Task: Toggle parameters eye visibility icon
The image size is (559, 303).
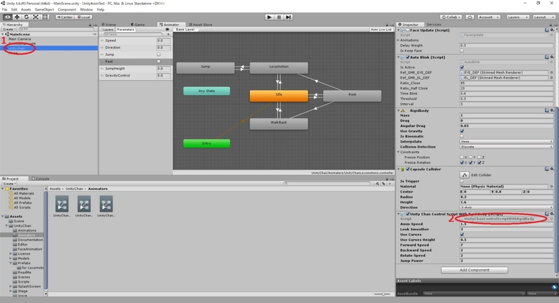Action: (x=167, y=29)
